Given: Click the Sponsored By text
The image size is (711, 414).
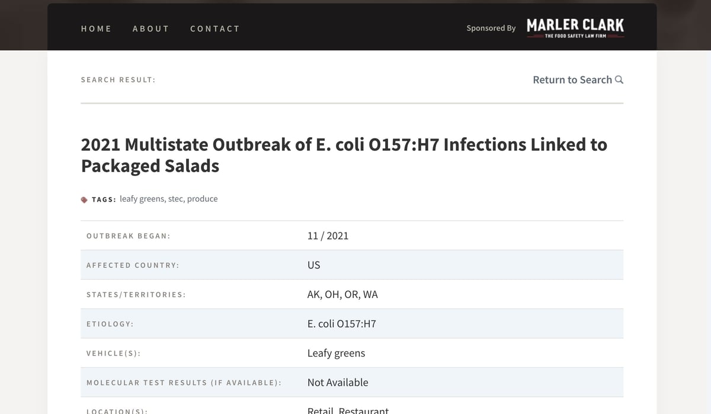Looking at the screenshot, I should pos(491,28).
